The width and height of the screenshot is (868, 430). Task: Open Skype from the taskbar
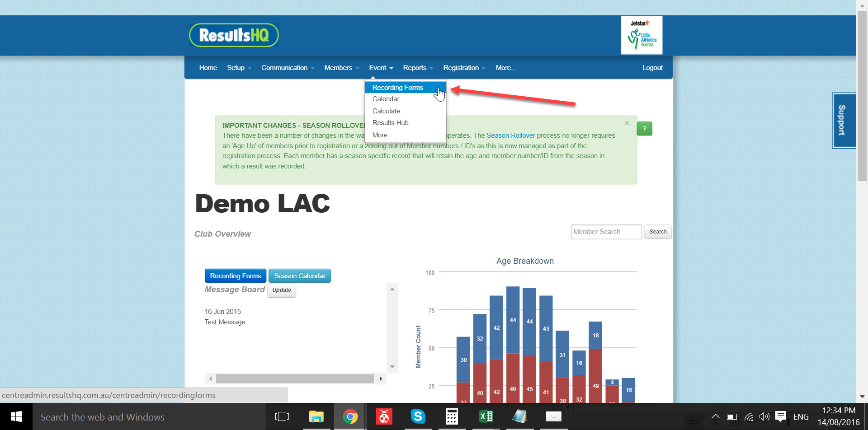(418, 416)
